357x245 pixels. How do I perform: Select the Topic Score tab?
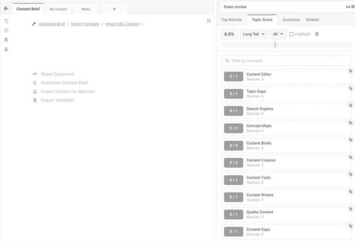262,20
